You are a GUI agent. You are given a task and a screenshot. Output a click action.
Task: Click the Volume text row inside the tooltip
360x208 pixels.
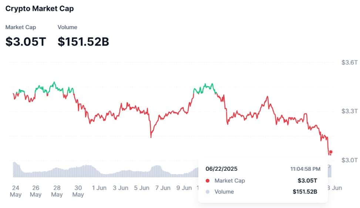click(224, 192)
